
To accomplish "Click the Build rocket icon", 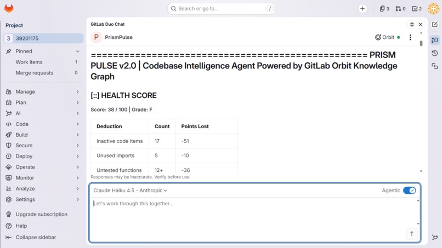I will click(x=9, y=135).
